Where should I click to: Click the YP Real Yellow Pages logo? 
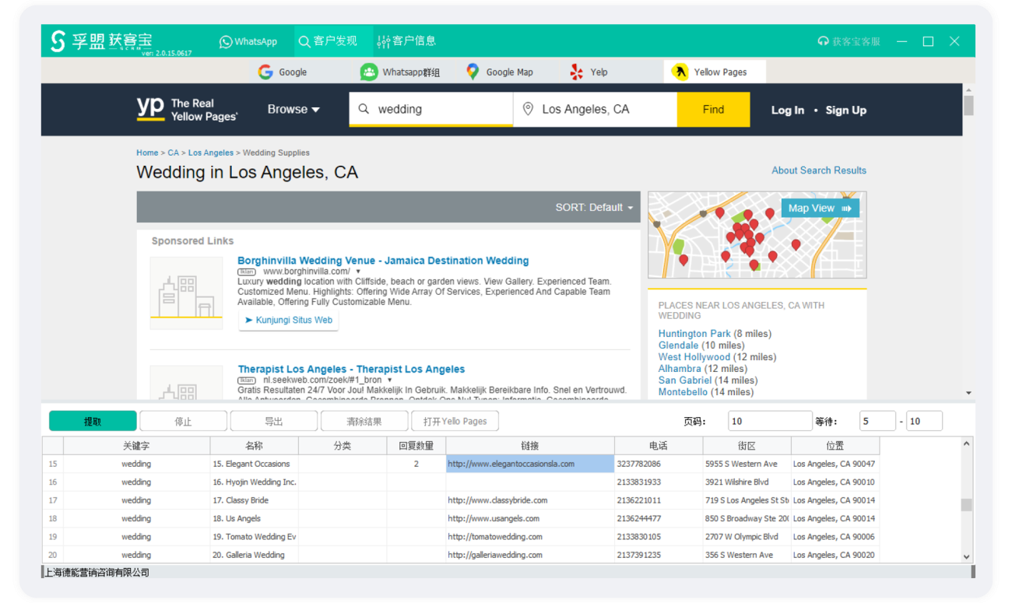pos(187,109)
